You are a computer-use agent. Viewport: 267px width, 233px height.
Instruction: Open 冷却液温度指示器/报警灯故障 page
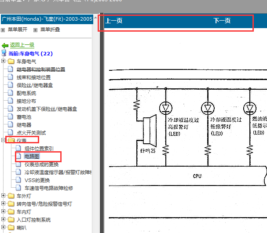[58, 172]
